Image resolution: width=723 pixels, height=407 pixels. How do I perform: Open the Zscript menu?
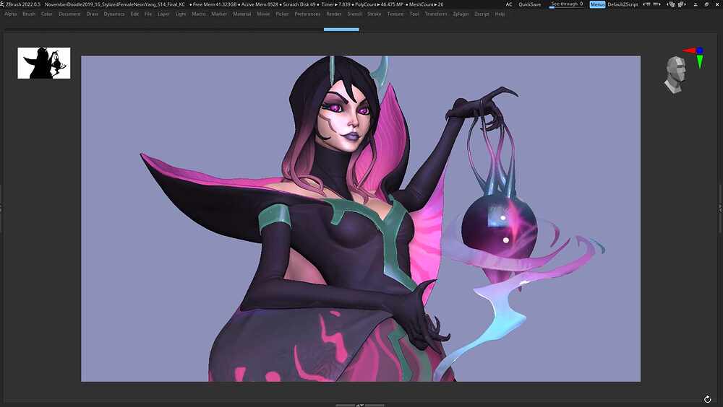[482, 14]
